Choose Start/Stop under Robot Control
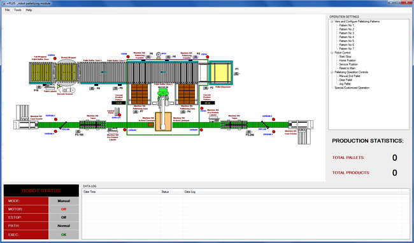The width and height of the screenshot is (414, 243). tap(345, 57)
